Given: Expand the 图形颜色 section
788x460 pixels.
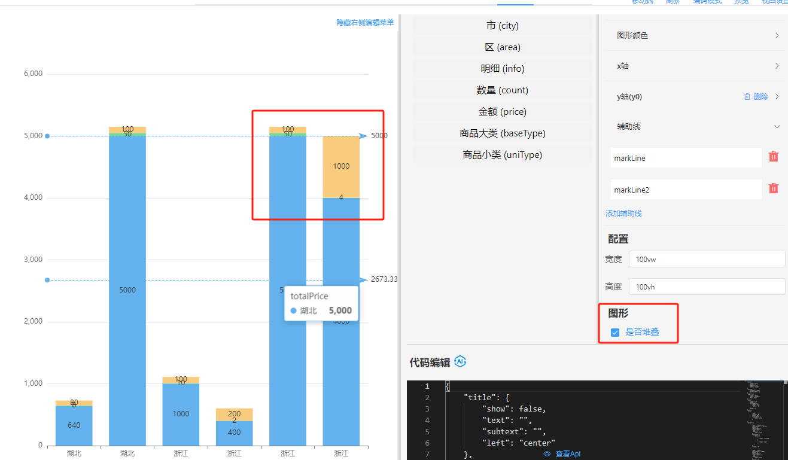Looking at the screenshot, I should (x=777, y=35).
